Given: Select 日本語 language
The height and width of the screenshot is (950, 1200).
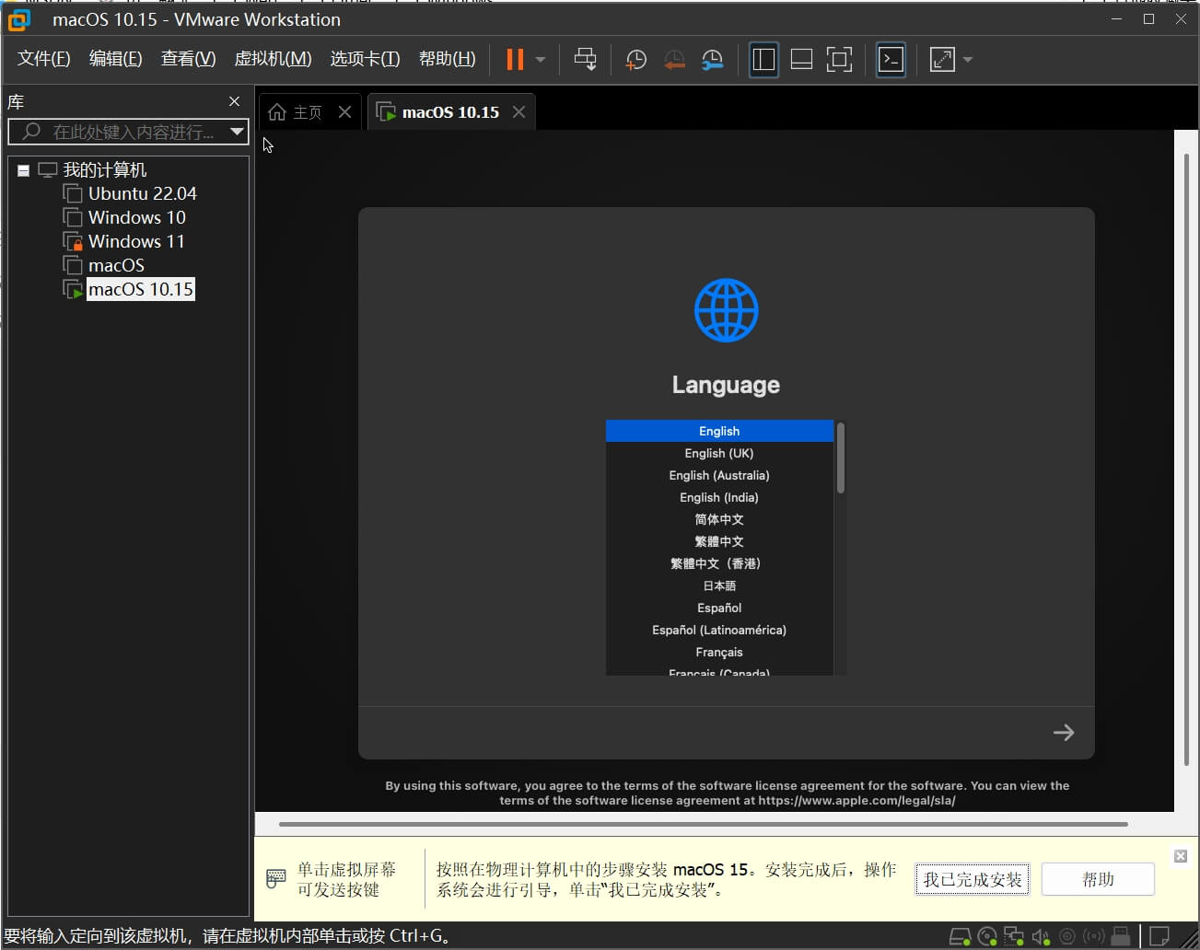Looking at the screenshot, I should [719, 585].
